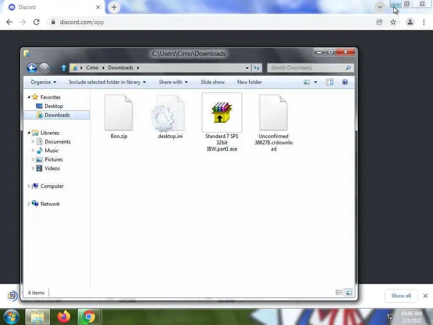
Task: Expand the Computer node
Action: pyautogui.click(x=29, y=186)
